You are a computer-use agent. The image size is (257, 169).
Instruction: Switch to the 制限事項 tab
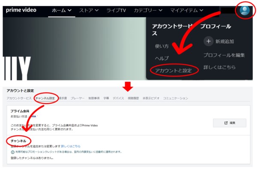(94, 98)
